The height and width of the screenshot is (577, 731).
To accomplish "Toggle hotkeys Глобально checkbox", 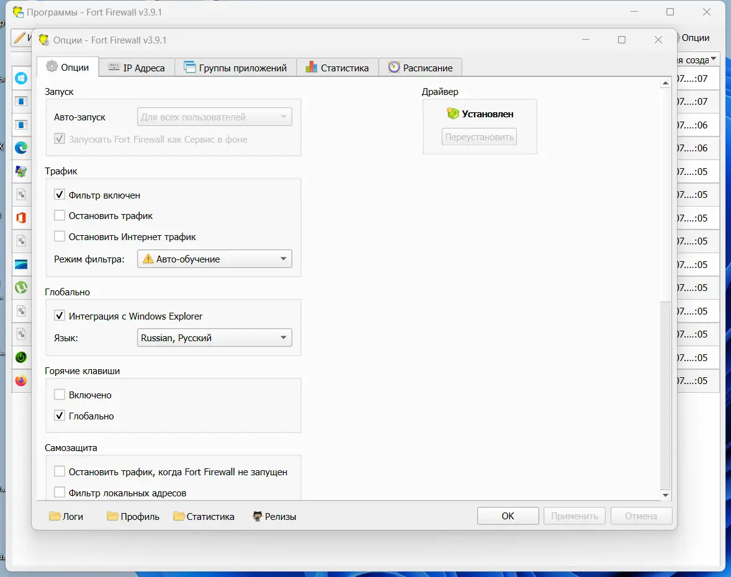I will (59, 416).
